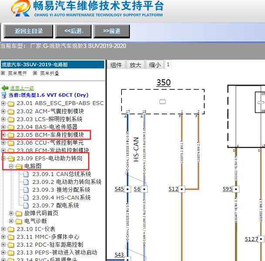This screenshot has height=261, width=265.
Task: Click open folder icon of 电路图
Action: [19, 166]
